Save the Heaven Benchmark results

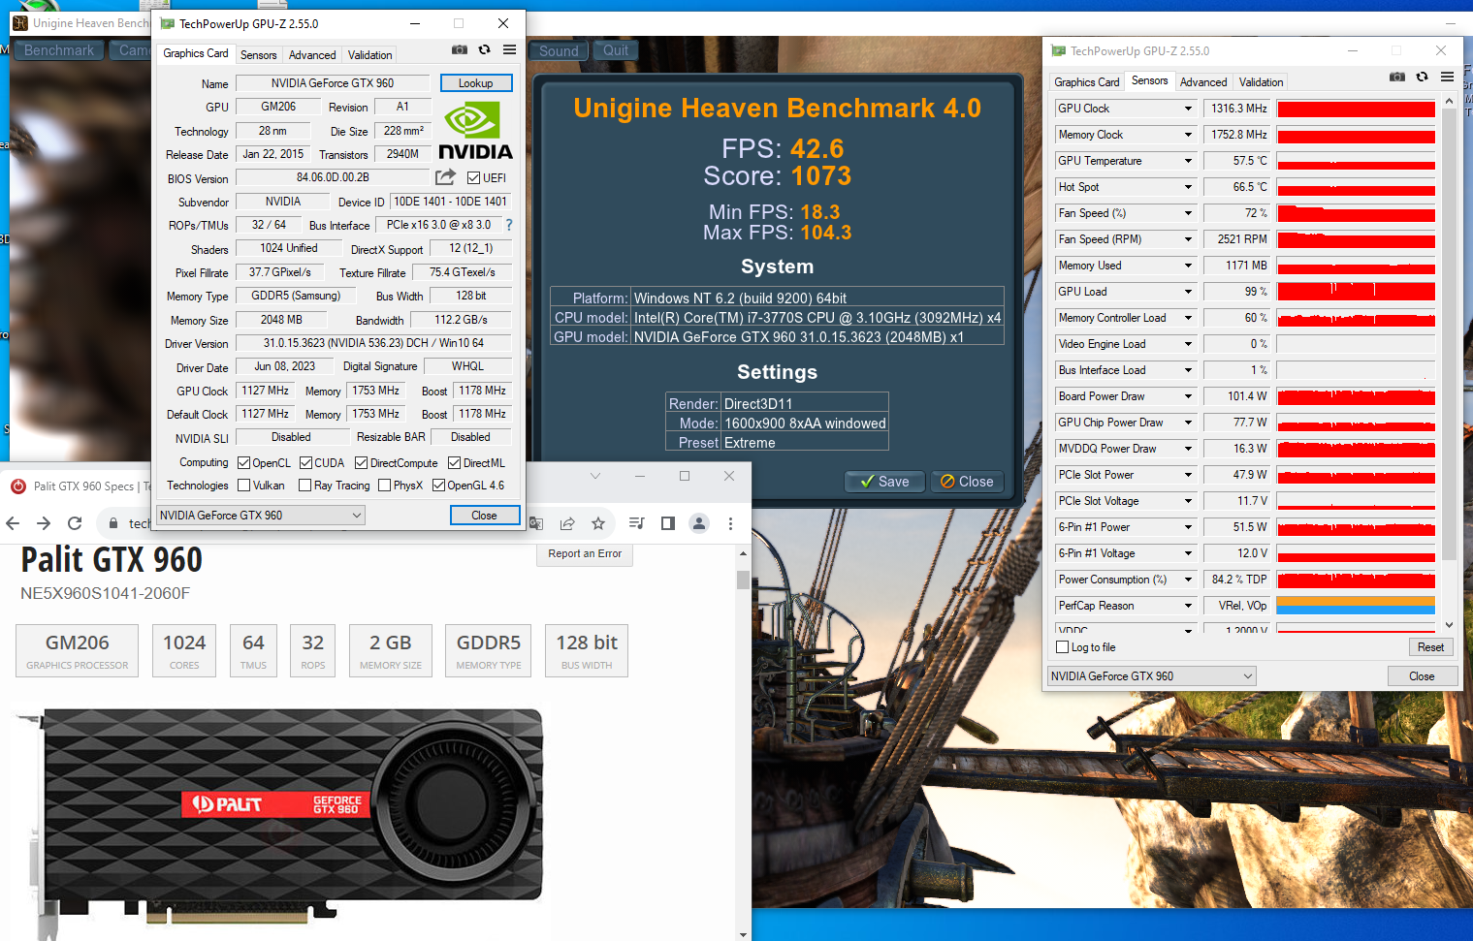point(885,482)
